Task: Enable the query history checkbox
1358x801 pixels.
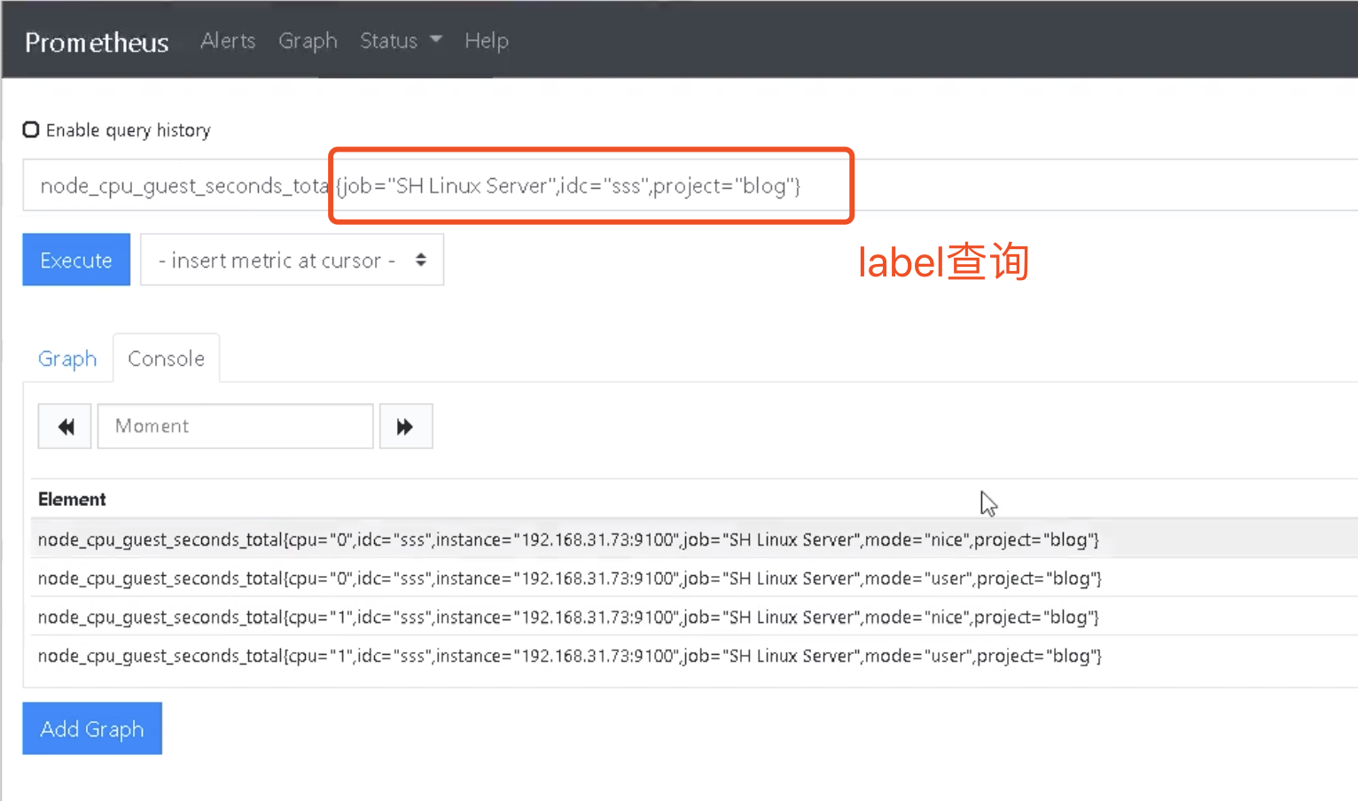Action: [x=30, y=128]
